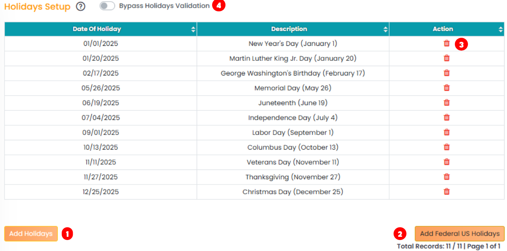Click the Thanksgiving (November 27) description cell
The image size is (507, 251).
(292, 177)
